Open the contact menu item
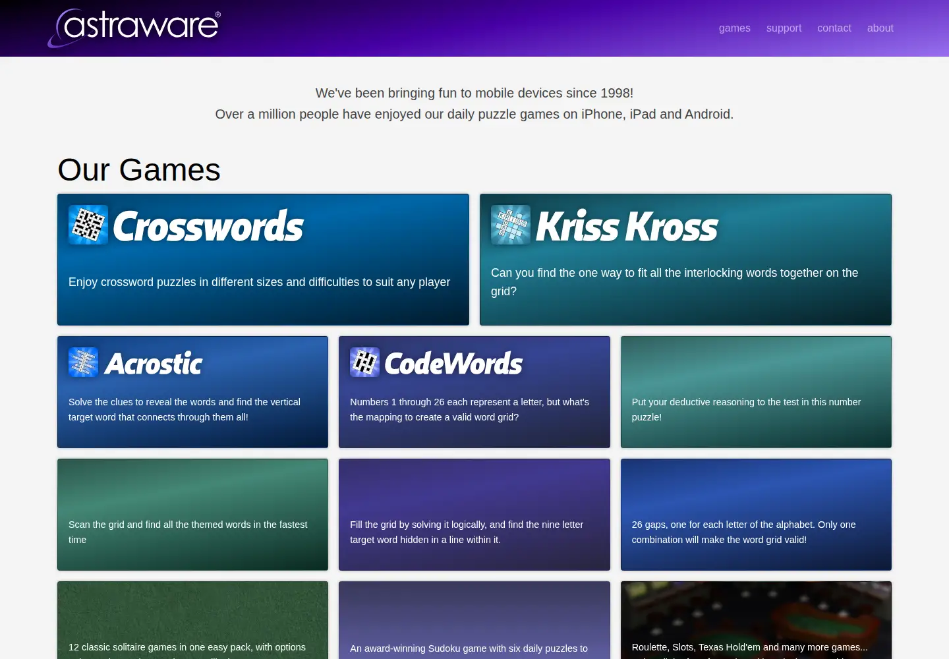 point(834,28)
